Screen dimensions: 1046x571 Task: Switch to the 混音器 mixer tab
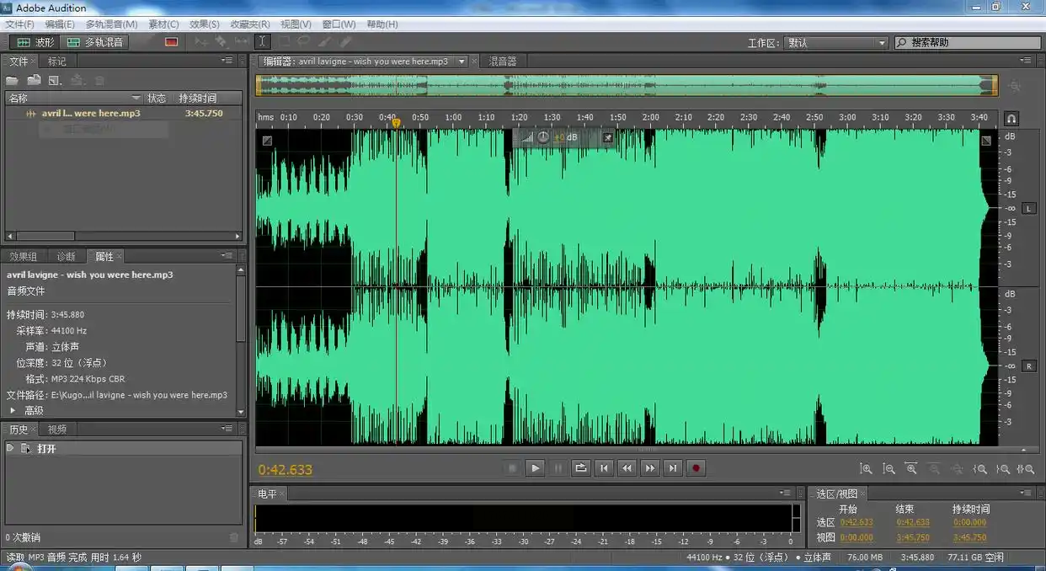pyautogui.click(x=503, y=61)
